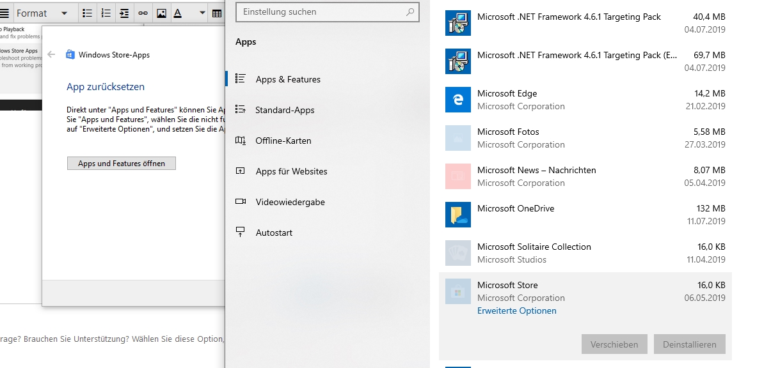Click Windows Store Apps item in background troubleshooter list
Viewport: 771px width, 368px height.
19,50
